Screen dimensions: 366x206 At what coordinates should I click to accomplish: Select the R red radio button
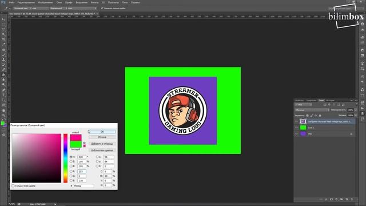[71, 171]
